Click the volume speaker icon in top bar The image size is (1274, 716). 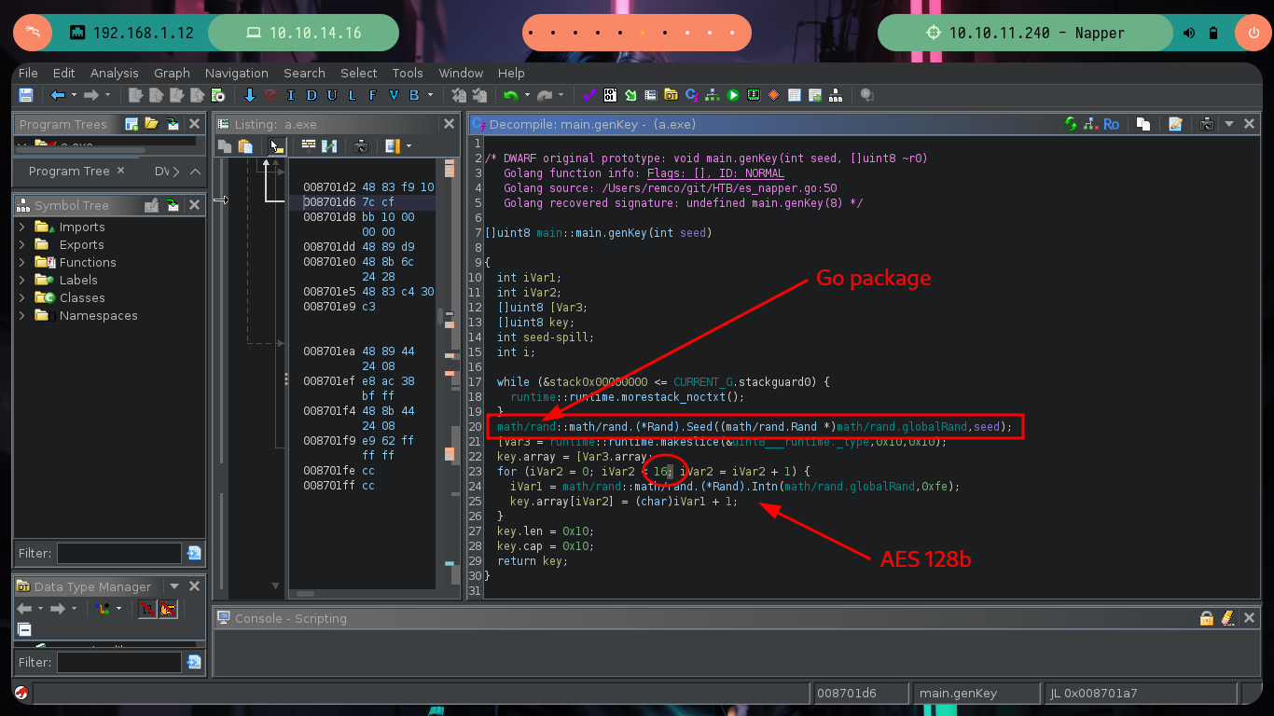[1189, 33]
